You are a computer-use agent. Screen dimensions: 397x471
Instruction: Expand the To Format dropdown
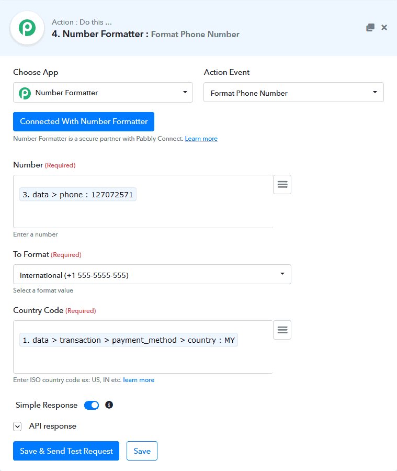(x=152, y=274)
